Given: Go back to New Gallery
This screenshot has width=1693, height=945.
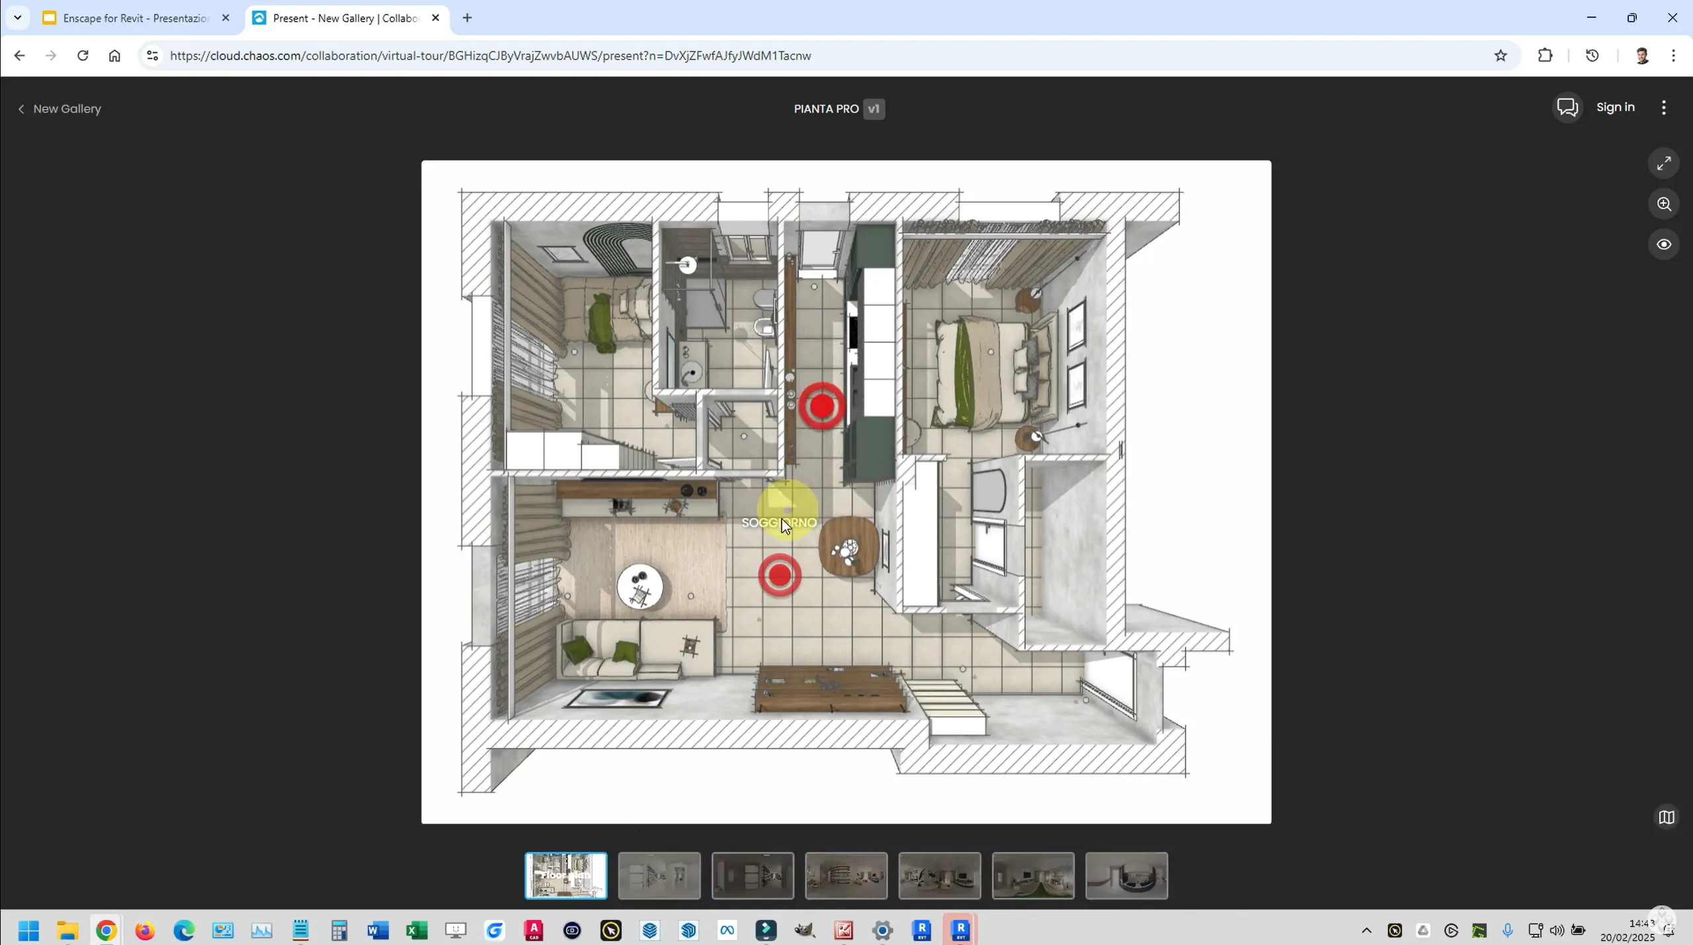Looking at the screenshot, I should pos(60,109).
